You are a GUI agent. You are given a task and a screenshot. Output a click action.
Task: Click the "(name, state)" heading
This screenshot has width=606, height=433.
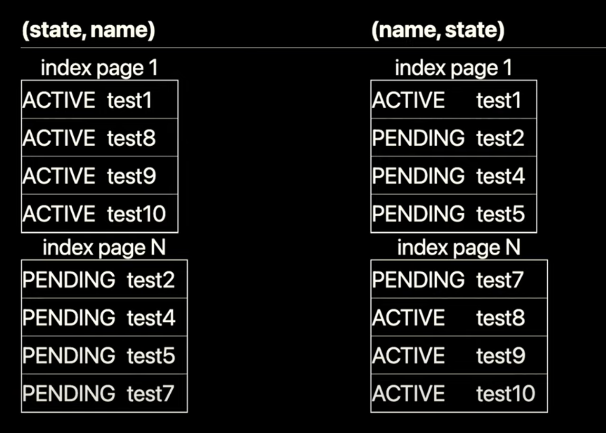[438, 30]
